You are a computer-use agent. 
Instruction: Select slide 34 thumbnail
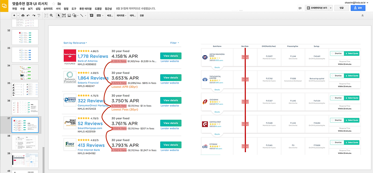[x=25, y=72]
